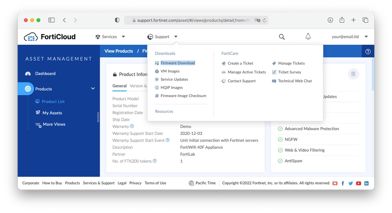Viewport: 392px width, 213px height.
Task: Open Firmware Image Checksum
Action: tap(183, 96)
